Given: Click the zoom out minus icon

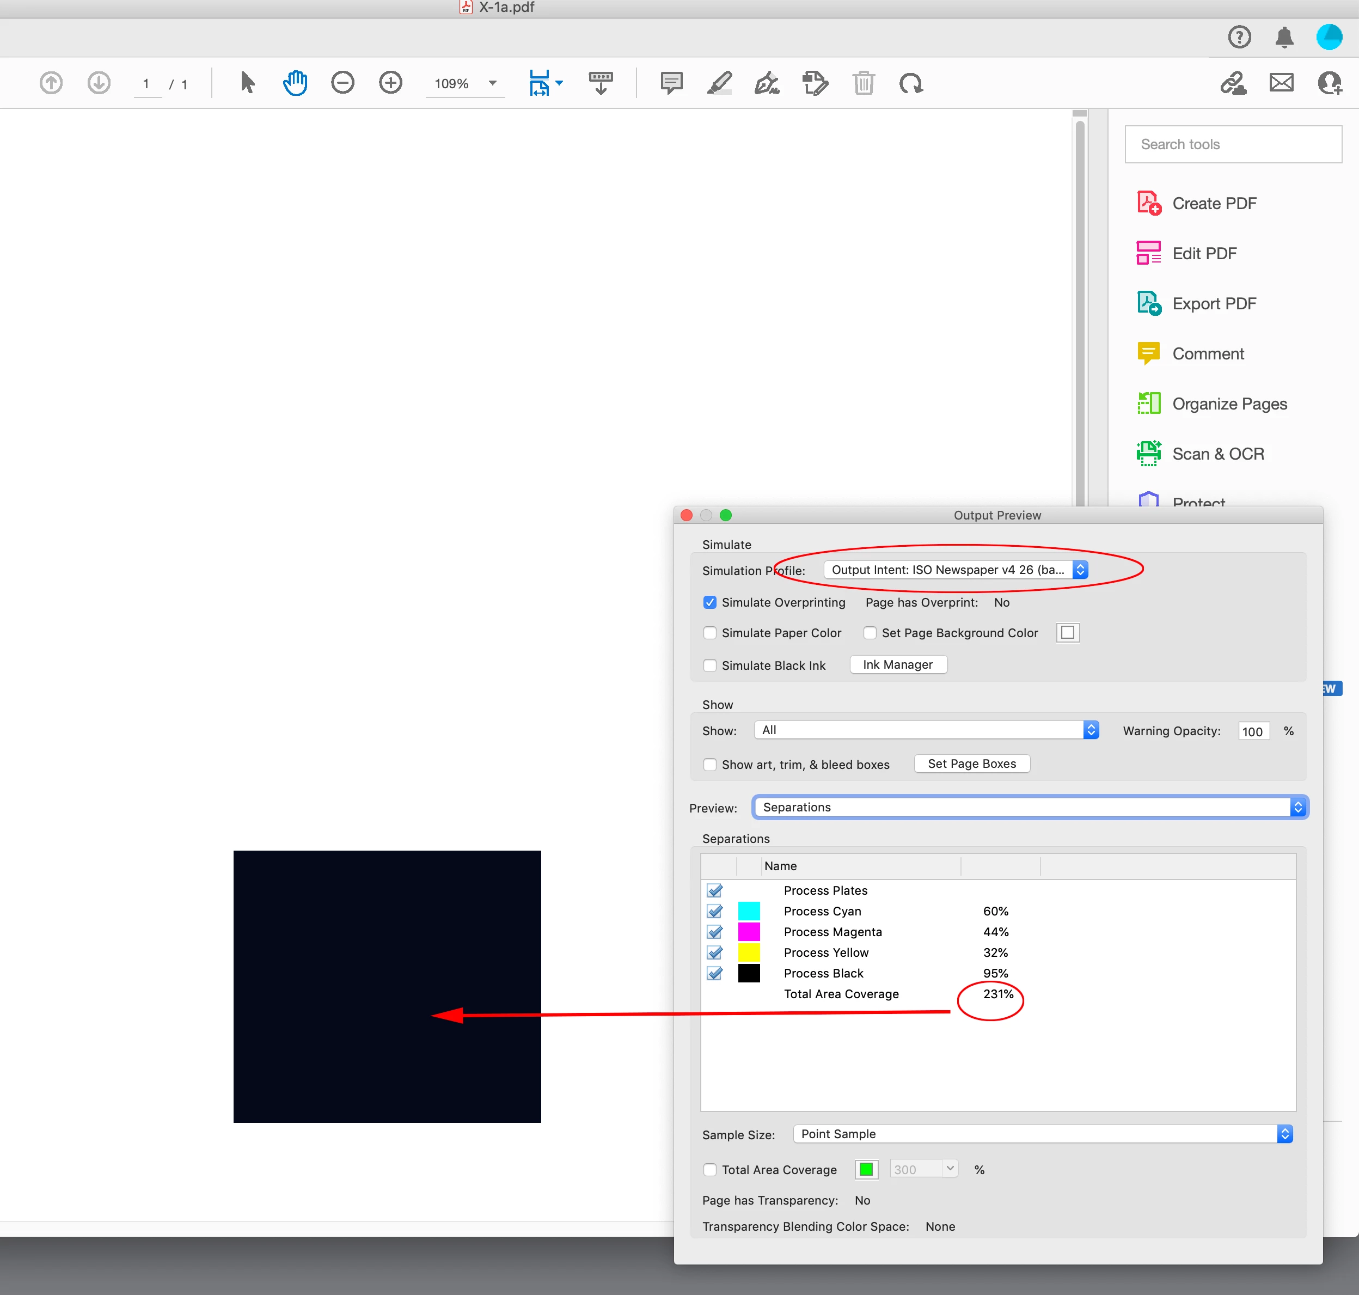Looking at the screenshot, I should (342, 83).
